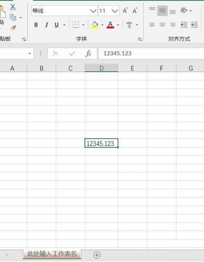Click the phonetic guide wén icon
This screenshot has height=262, width=204.
pos(129,25)
